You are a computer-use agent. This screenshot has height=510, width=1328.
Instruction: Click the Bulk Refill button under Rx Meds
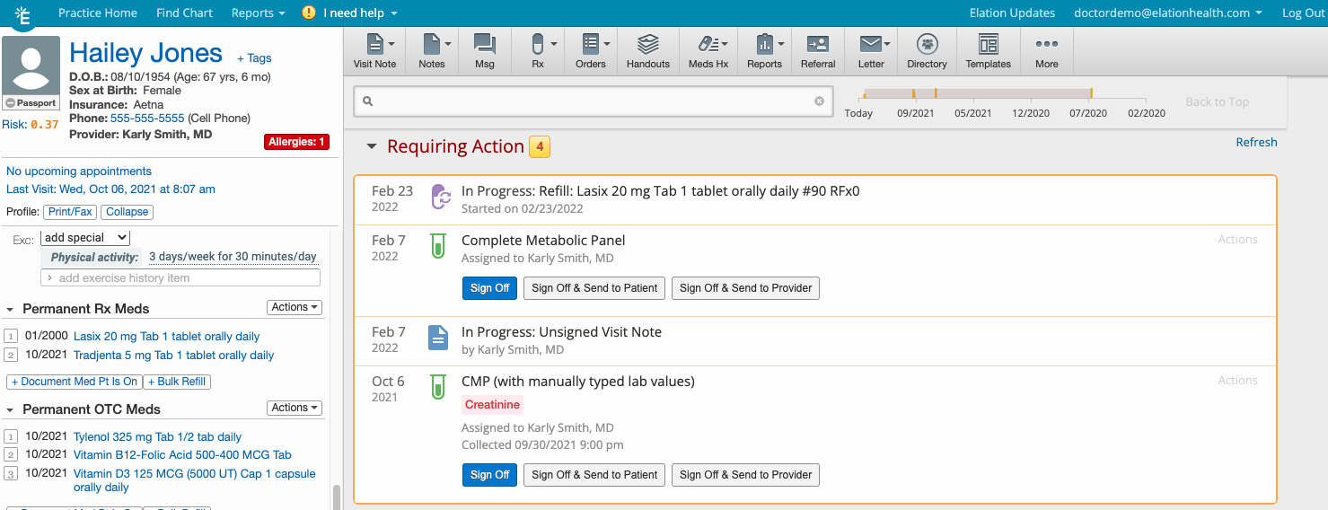pyautogui.click(x=177, y=382)
